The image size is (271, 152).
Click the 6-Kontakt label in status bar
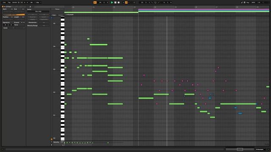pyautogui.click(x=260, y=149)
